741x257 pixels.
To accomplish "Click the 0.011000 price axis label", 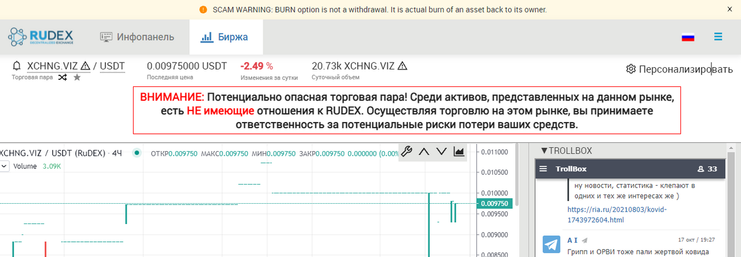I will [x=495, y=152].
